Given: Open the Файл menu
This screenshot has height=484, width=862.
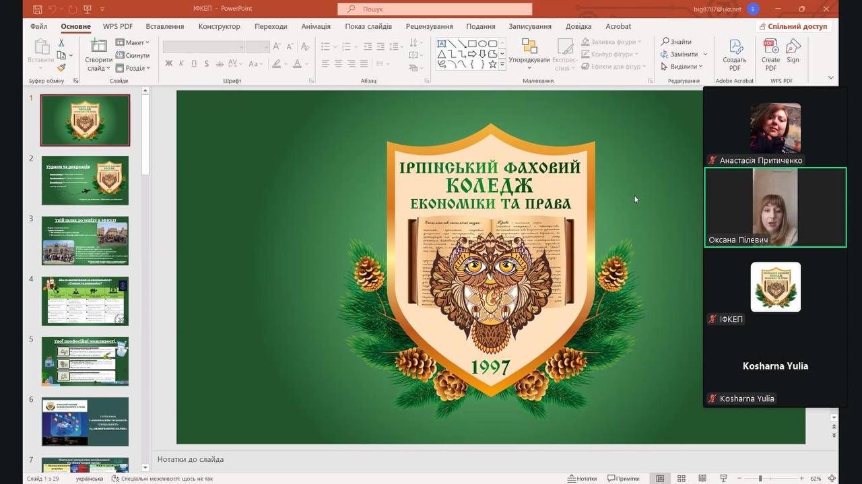Looking at the screenshot, I should (x=38, y=26).
